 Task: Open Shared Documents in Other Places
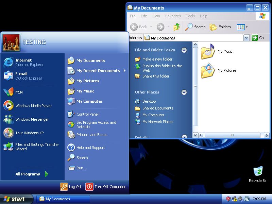154,108
